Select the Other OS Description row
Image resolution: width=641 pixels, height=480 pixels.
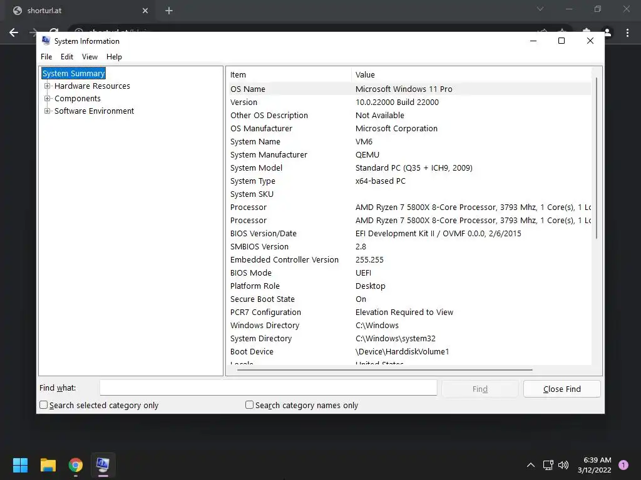pos(409,115)
